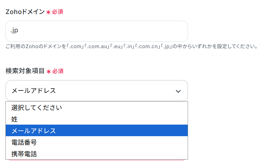Choose 姓 from the dropdown list

pyautogui.click(x=15, y=119)
